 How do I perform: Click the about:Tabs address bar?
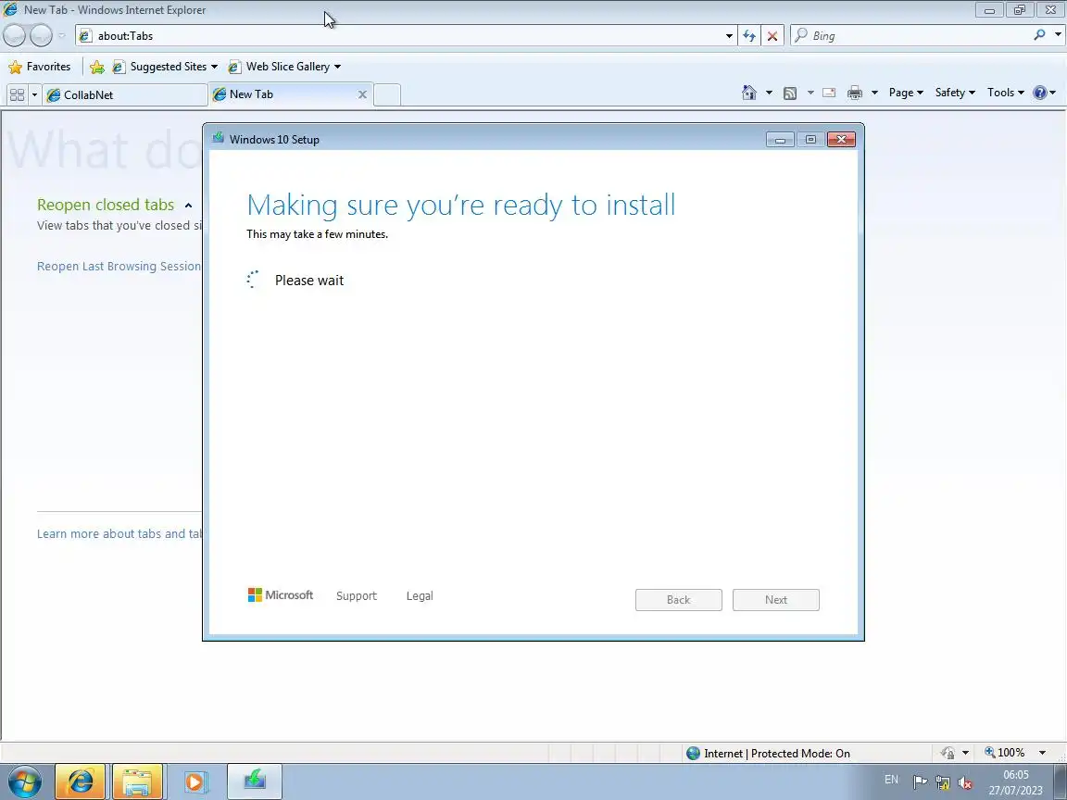point(401,36)
